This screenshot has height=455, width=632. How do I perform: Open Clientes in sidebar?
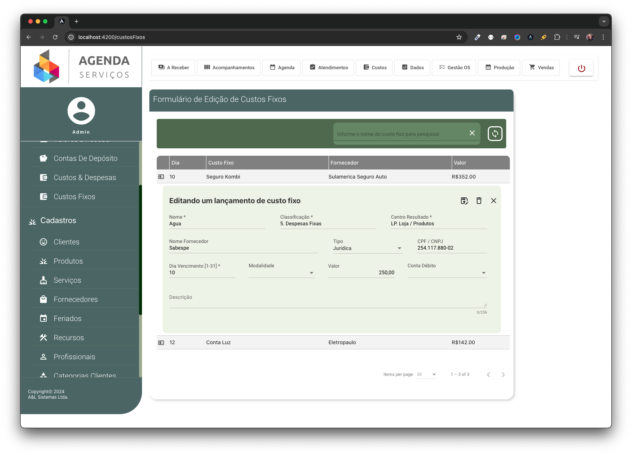coord(85,242)
